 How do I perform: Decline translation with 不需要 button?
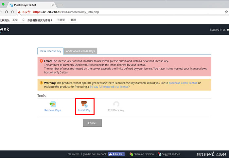tap(61, 20)
